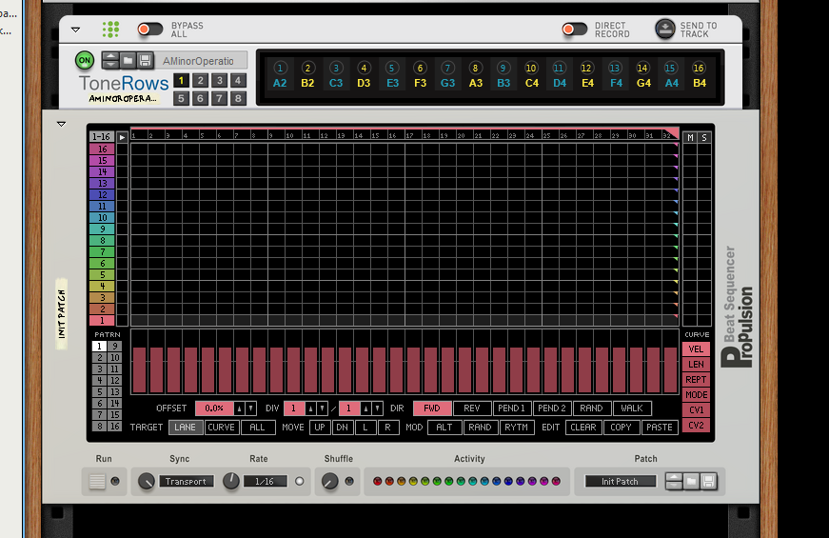This screenshot has height=538, width=829.
Task: Click the COPY edit button
Action: click(621, 427)
